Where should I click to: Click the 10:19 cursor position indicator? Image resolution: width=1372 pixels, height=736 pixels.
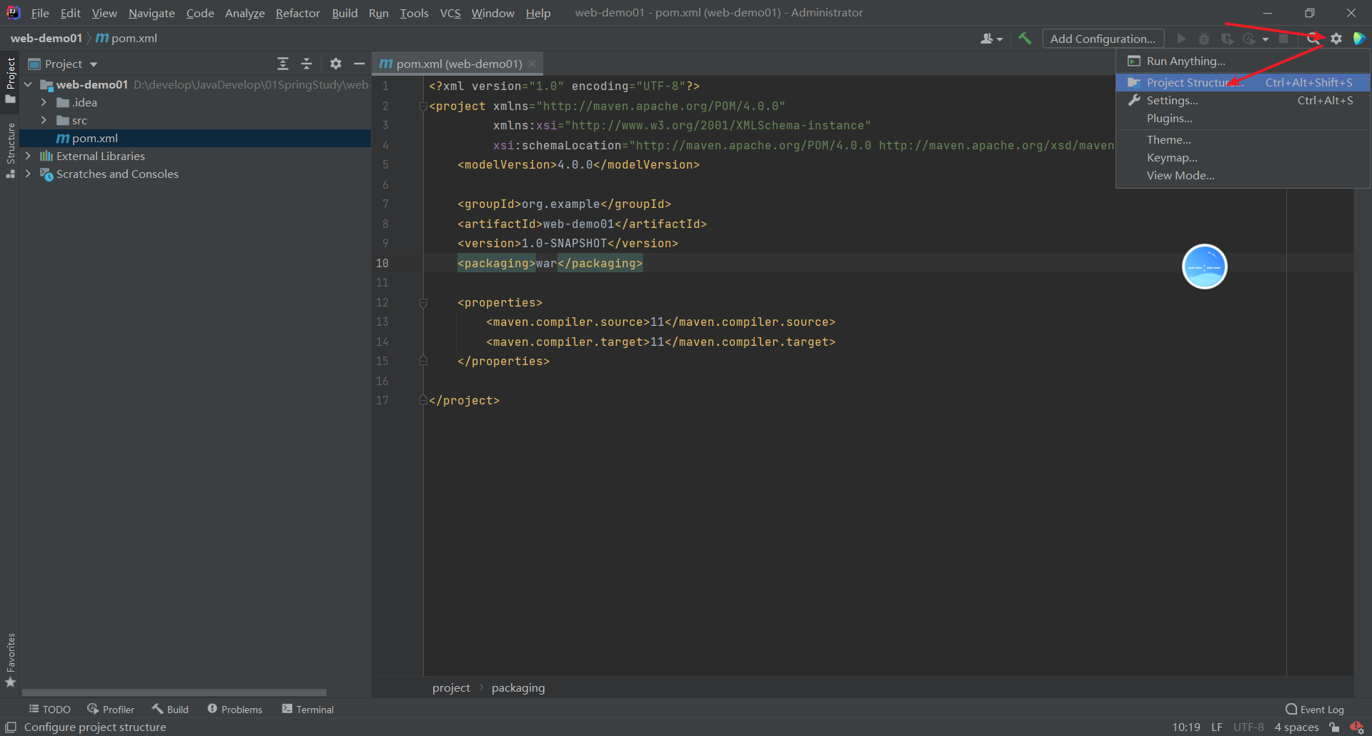(1186, 727)
